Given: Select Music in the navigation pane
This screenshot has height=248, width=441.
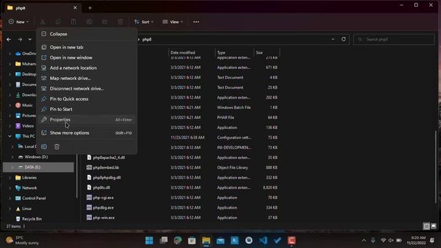Looking at the screenshot, I should [x=27, y=105].
